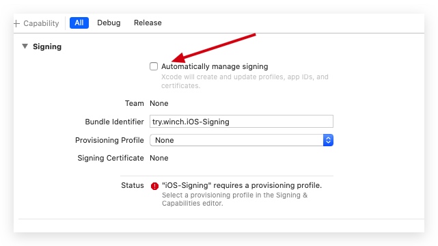Collapse the Signing section disclosure triangle
The width and height of the screenshot is (438, 246).
click(x=25, y=46)
